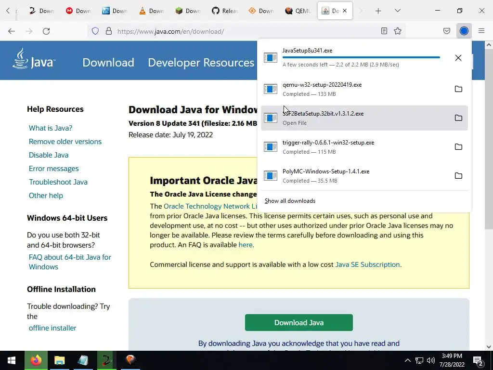
Task: Open the Other help link
Action: tap(46, 196)
